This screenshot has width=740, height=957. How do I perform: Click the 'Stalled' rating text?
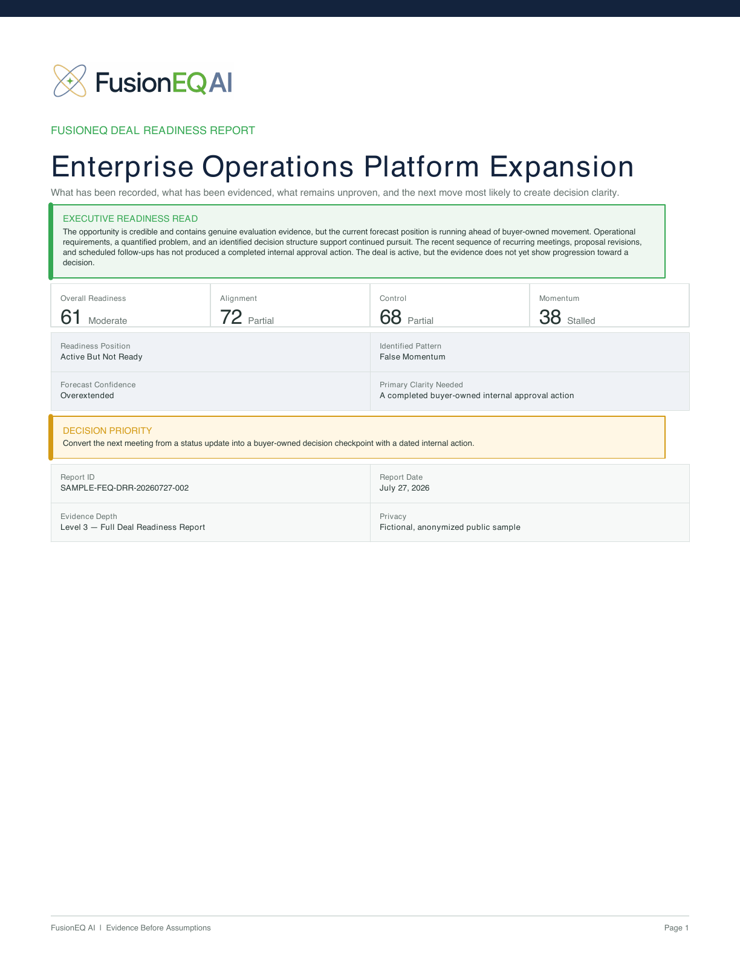point(581,321)
